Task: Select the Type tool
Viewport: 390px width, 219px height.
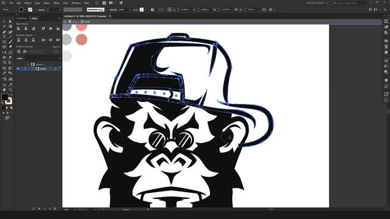Action: click(x=4, y=37)
